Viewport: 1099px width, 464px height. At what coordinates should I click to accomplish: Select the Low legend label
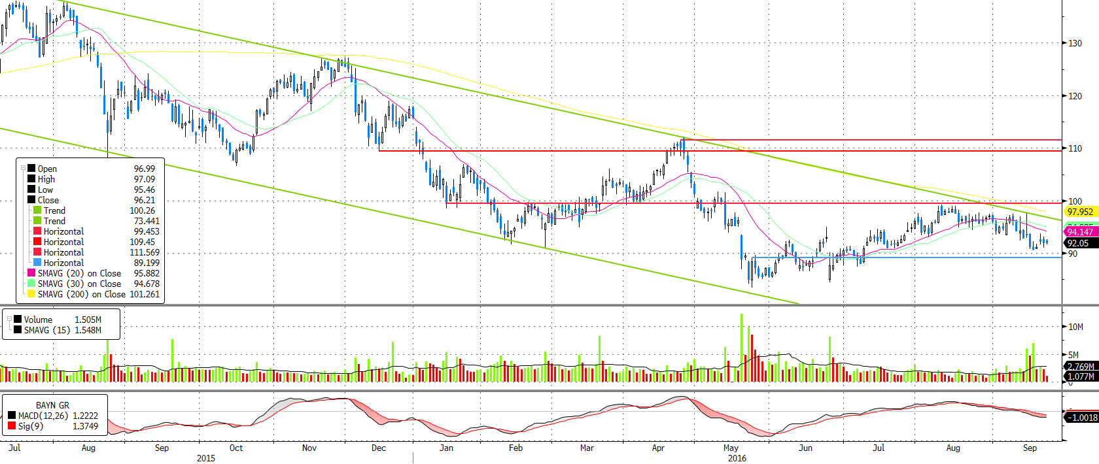46,190
